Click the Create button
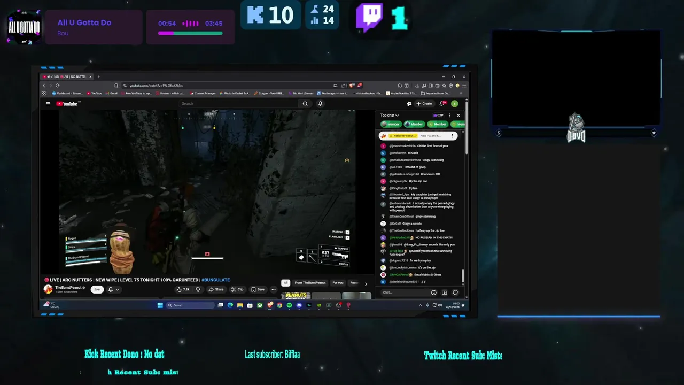This screenshot has height=385, width=684. click(424, 104)
